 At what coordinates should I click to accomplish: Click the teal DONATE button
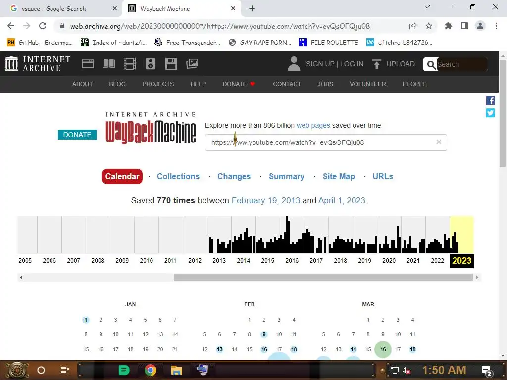pyautogui.click(x=77, y=135)
